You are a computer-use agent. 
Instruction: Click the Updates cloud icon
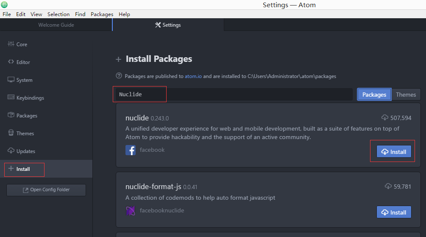11,151
